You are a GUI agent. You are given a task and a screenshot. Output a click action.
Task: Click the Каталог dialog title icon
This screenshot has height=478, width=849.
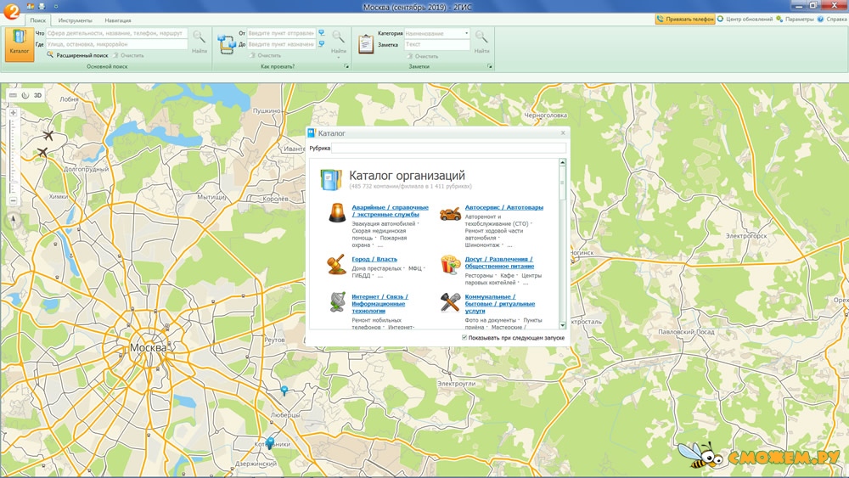pyautogui.click(x=312, y=132)
